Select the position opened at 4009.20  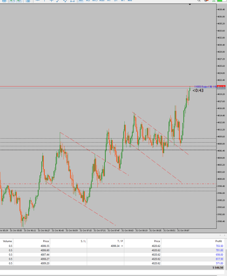113,264
